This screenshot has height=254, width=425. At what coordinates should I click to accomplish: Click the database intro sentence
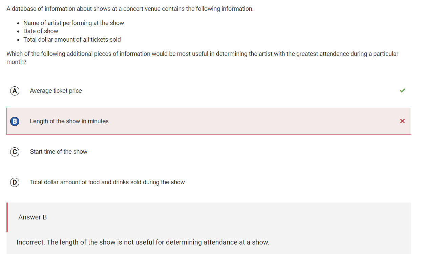pyautogui.click(x=130, y=9)
